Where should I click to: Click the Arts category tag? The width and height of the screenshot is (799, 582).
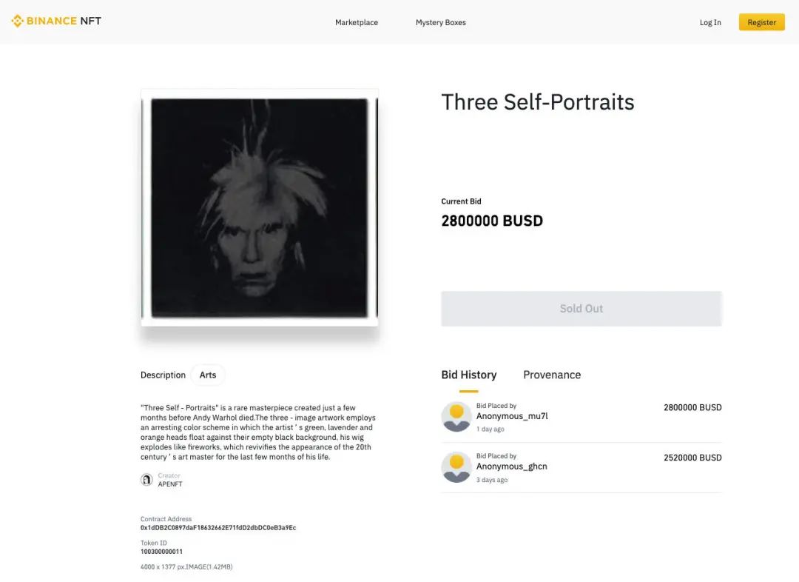pos(208,375)
